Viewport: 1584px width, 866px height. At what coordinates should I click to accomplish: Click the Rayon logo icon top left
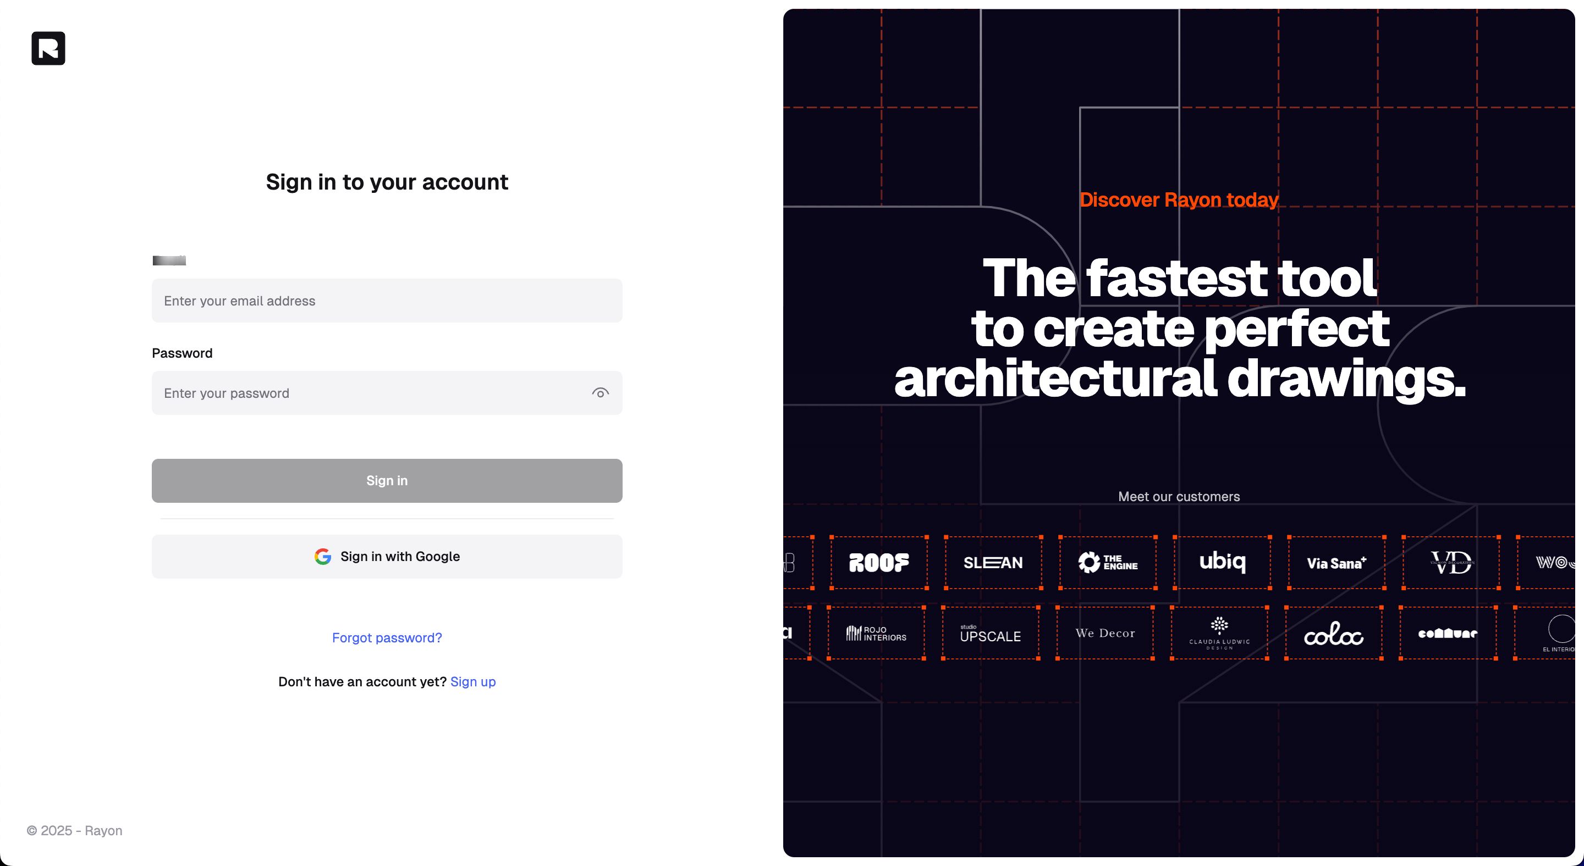[x=48, y=48]
